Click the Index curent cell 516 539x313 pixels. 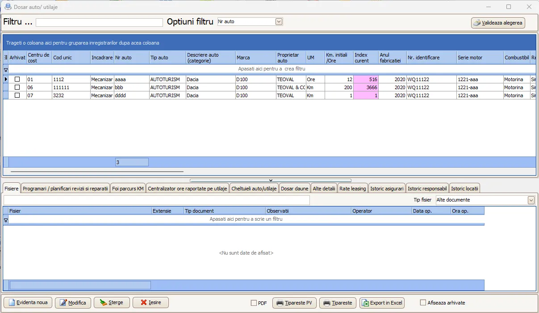[366, 79]
